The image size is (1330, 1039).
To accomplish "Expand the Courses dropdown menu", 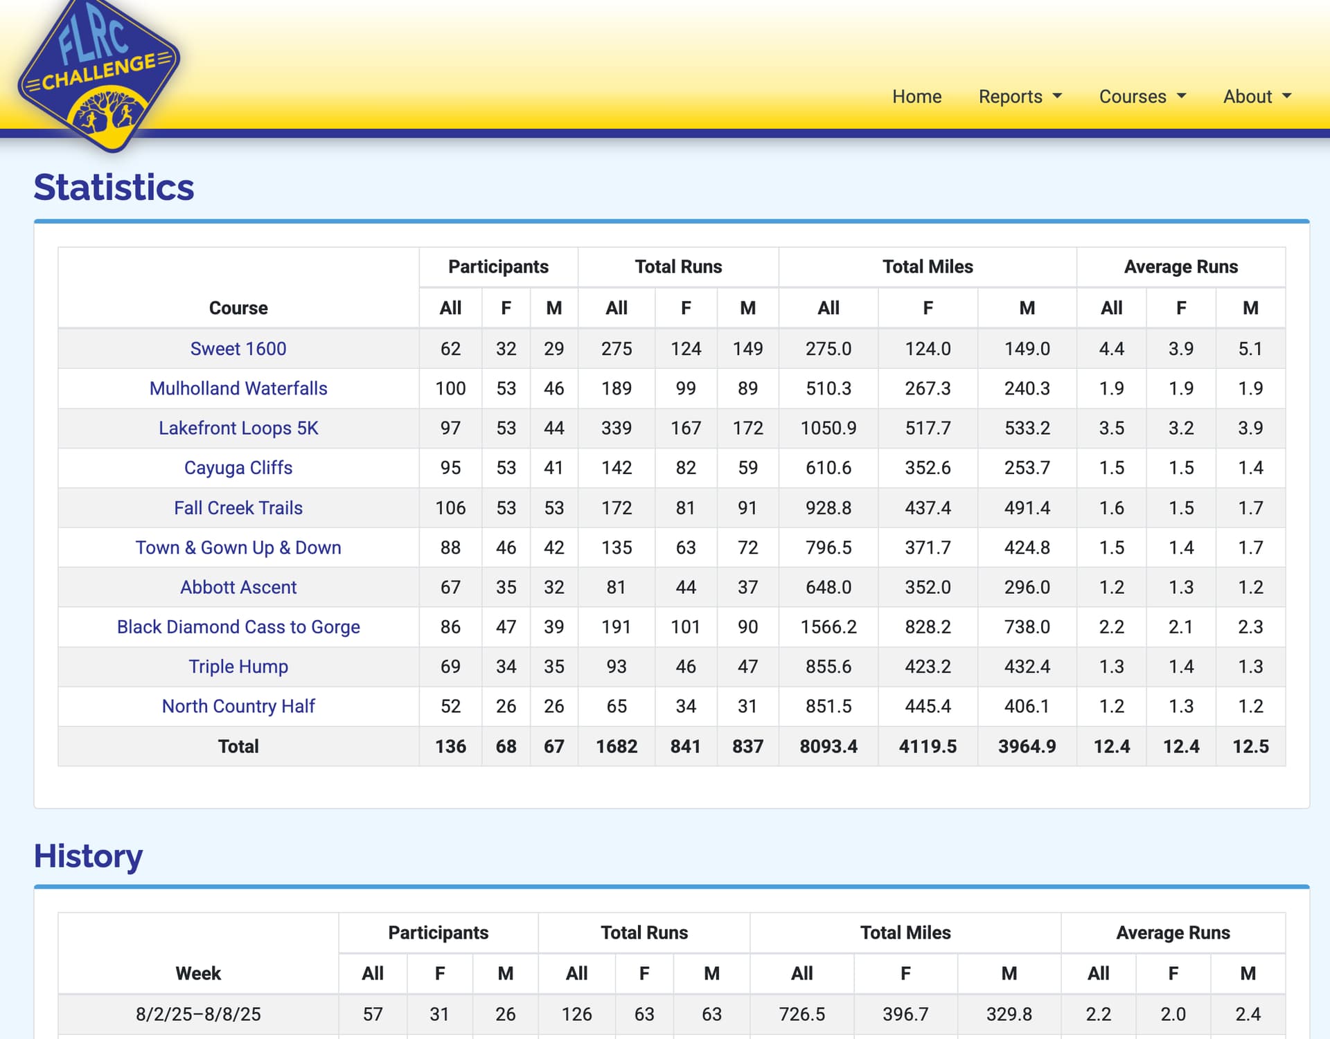I will pyautogui.click(x=1142, y=96).
